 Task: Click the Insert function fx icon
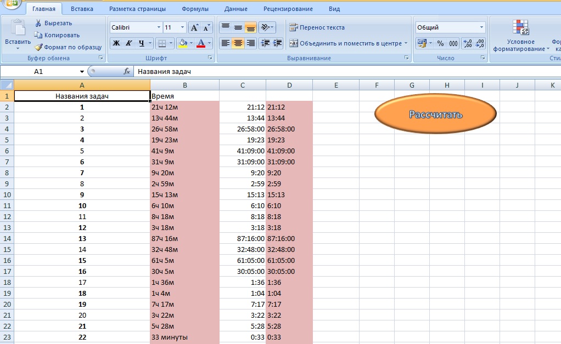tap(127, 71)
